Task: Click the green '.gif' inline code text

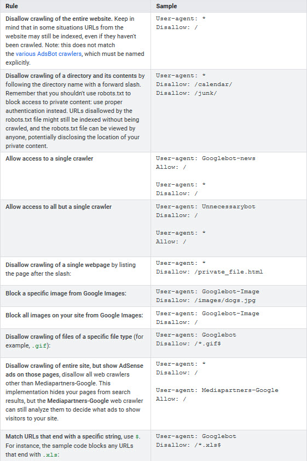Action: coord(39,346)
